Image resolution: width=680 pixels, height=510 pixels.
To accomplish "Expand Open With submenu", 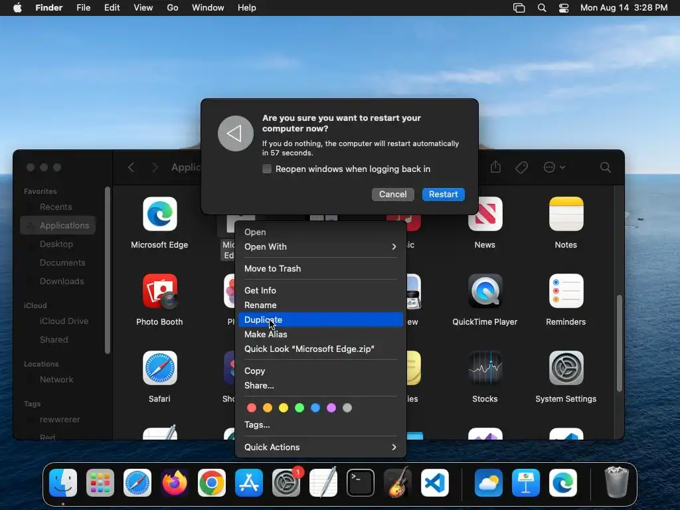I will coord(321,246).
